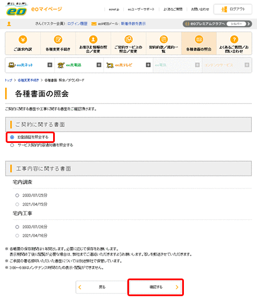
Task: Open 新着件数を表示 link
Action: coord(133,24)
